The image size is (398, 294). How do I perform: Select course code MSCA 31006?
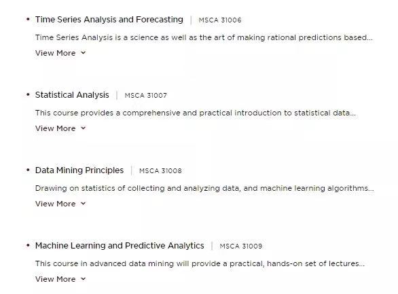(x=220, y=20)
